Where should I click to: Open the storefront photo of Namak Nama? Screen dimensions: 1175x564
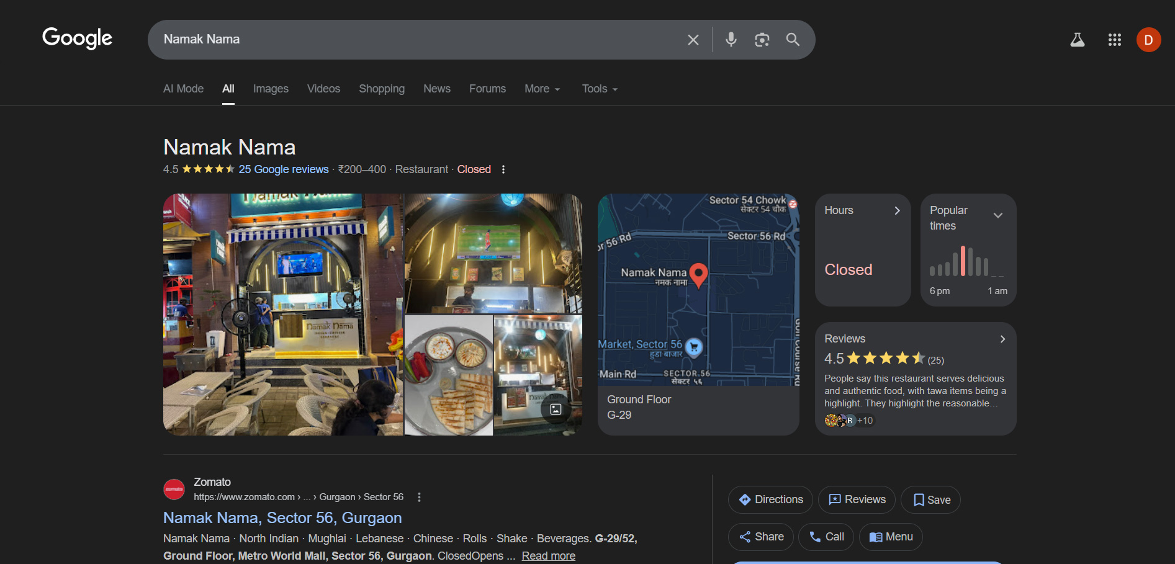pyautogui.click(x=283, y=314)
